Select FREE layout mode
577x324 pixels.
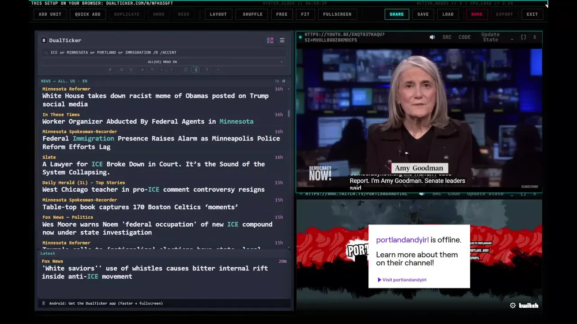[282, 14]
